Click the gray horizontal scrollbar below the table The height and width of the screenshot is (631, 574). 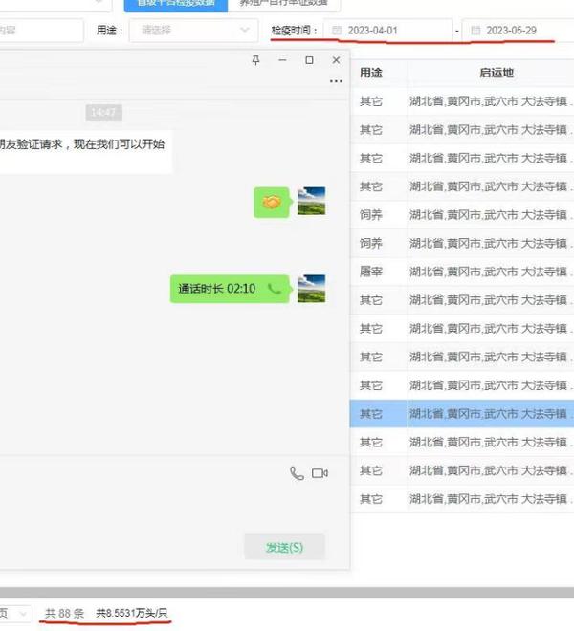[287, 593]
